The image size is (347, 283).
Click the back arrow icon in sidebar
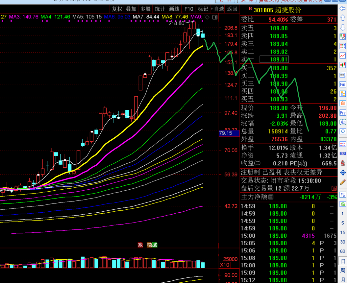343,9
